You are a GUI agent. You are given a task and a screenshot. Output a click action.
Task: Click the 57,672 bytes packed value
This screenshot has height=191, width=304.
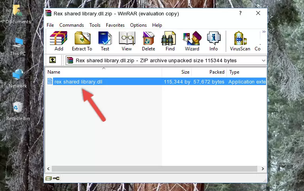tap(209, 82)
